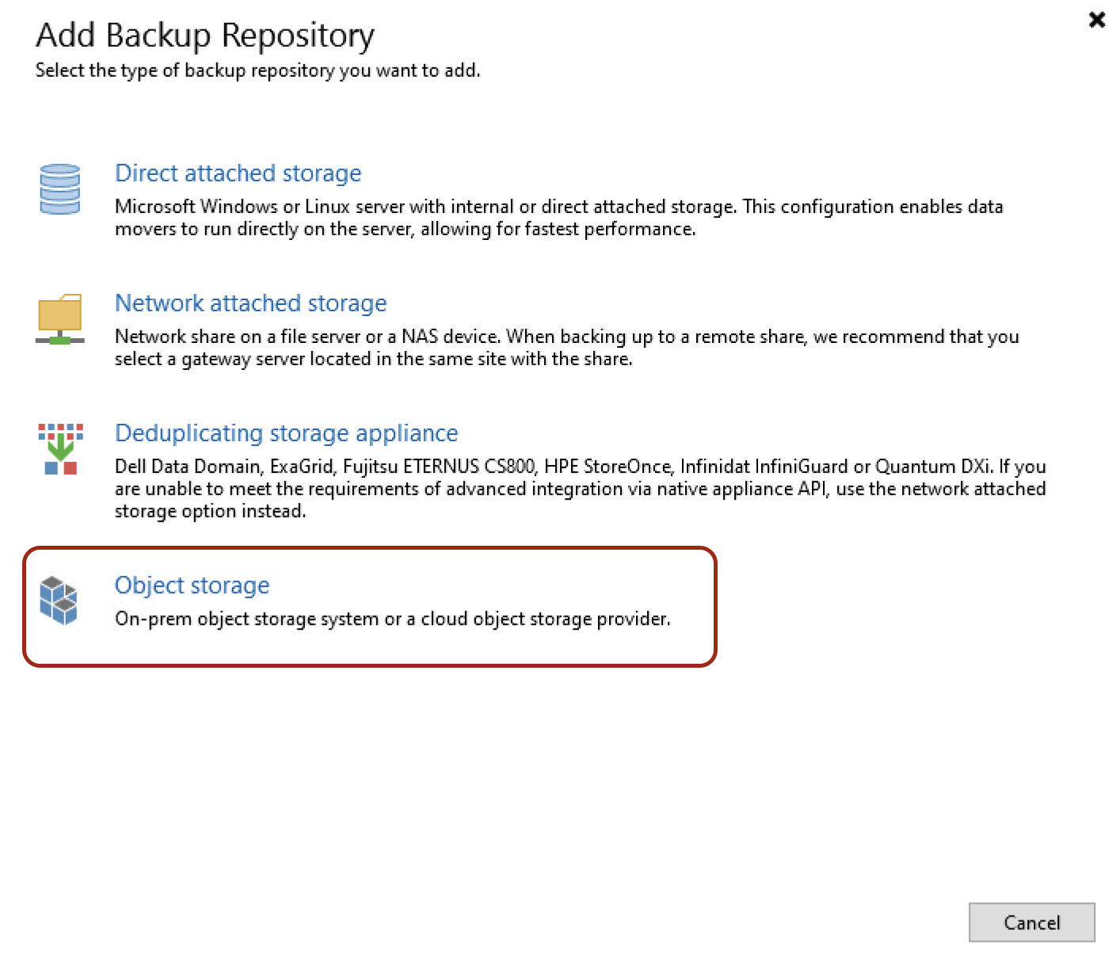This screenshot has width=1120, height=960.
Task: Choose the Network attached storage link
Action: (250, 303)
